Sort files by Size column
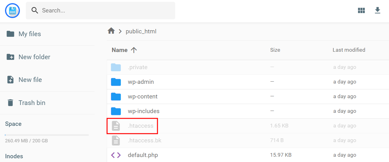Image resolution: width=389 pixels, height=162 pixels. [275, 50]
